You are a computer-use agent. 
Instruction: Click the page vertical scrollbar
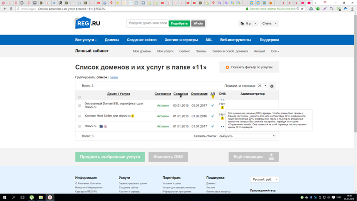pos(355,73)
